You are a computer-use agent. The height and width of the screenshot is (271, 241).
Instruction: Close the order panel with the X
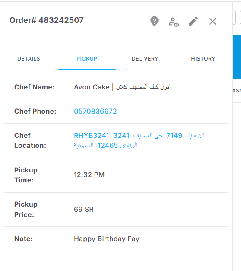(x=212, y=22)
